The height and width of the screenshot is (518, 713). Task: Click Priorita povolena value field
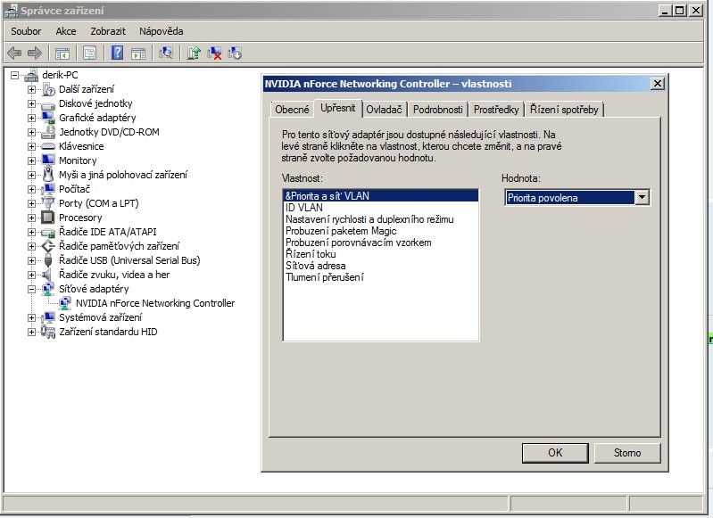pyautogui.click(x=569, y=198)
